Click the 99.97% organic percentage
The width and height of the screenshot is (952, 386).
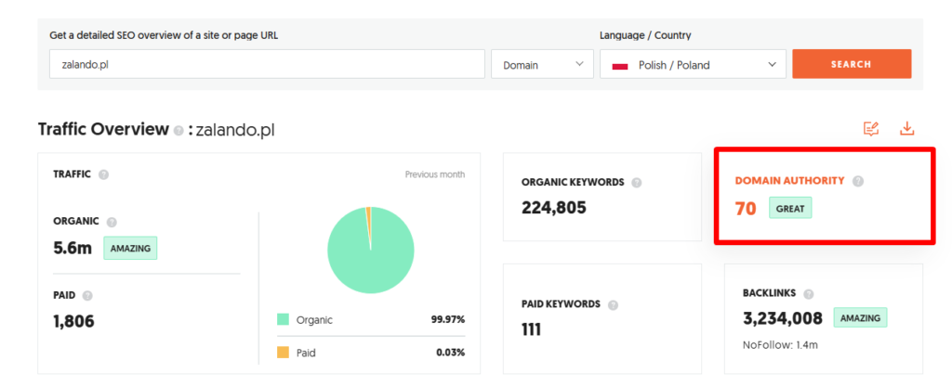point(450,320)
